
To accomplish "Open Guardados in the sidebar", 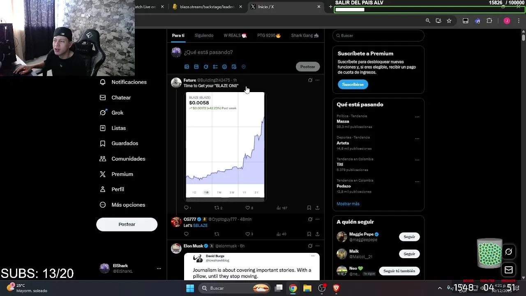I will pos(119,143).
